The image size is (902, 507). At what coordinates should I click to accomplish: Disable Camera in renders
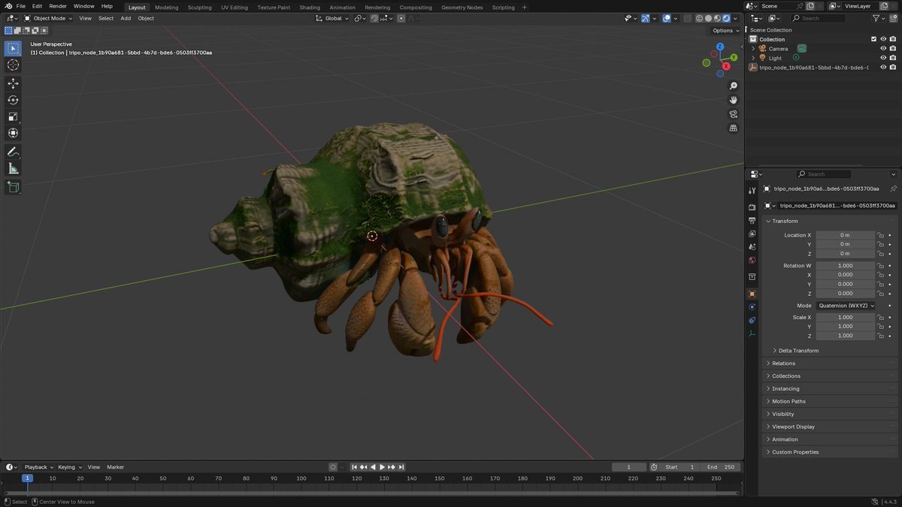tap(893, 48)
